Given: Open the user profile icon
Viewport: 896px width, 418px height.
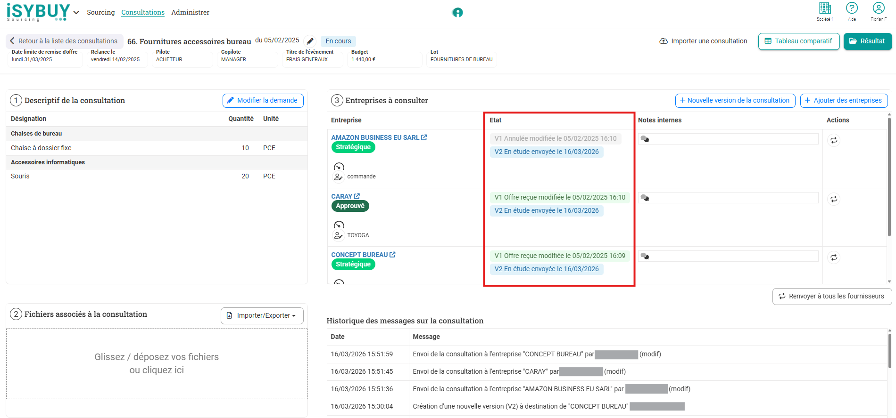Looking at the screenshot, I should (x=879, y=8).
